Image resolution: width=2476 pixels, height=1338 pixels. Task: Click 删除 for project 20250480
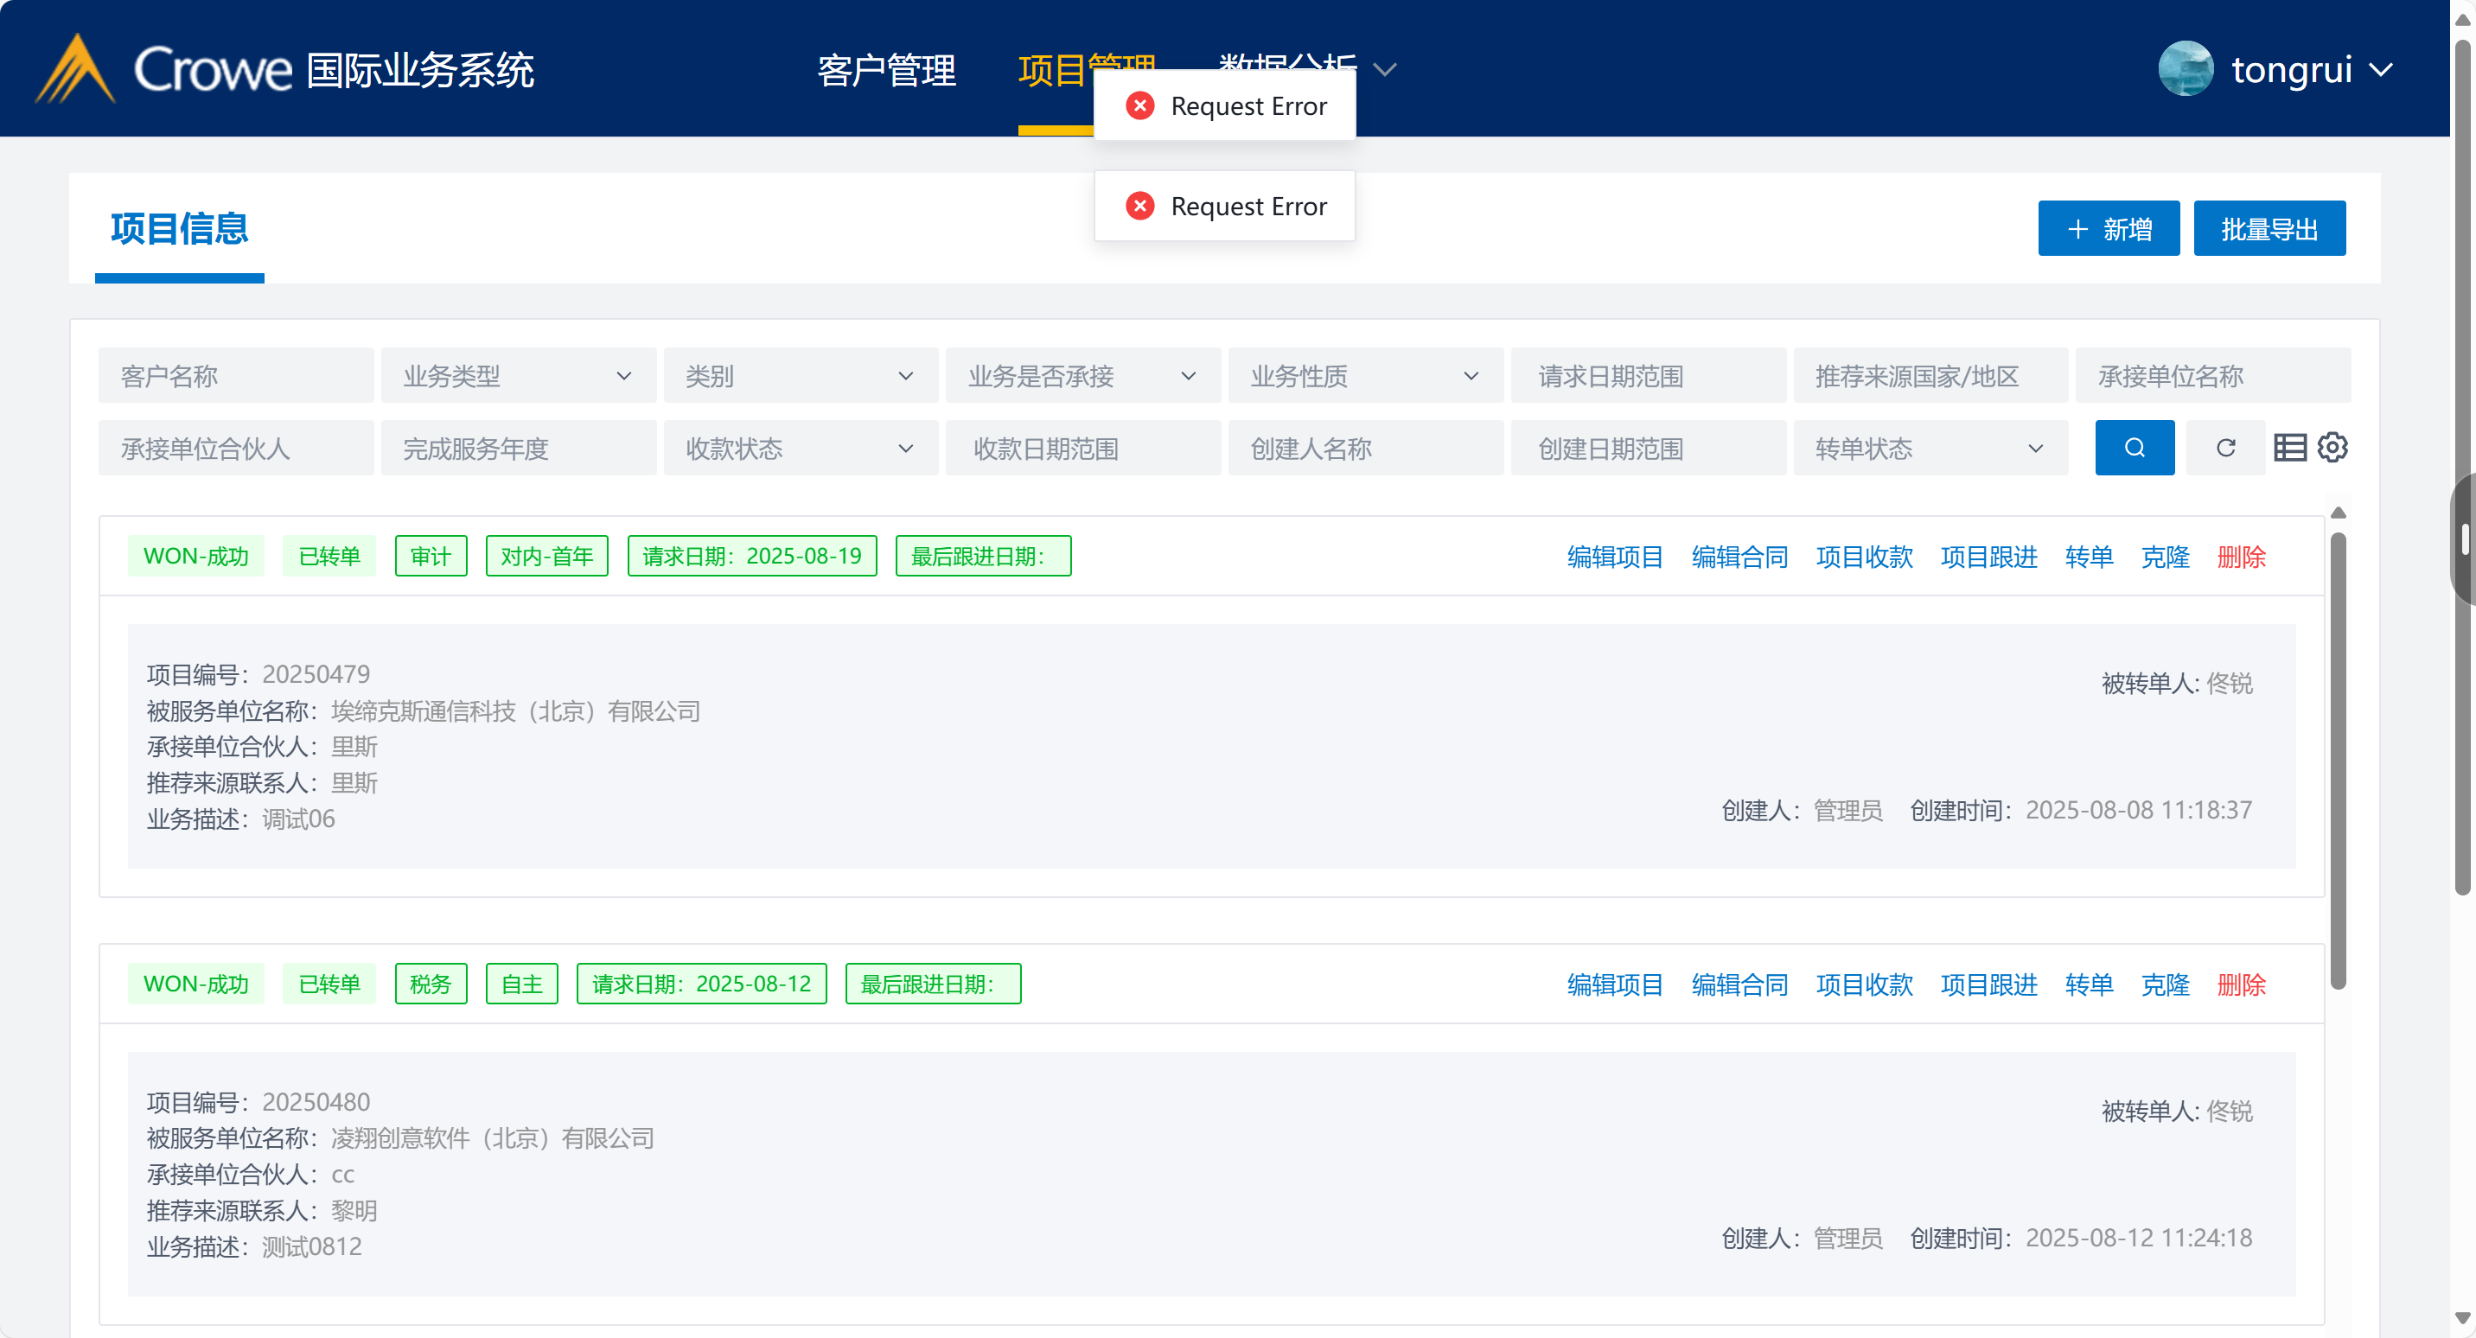click(2241, 984)
